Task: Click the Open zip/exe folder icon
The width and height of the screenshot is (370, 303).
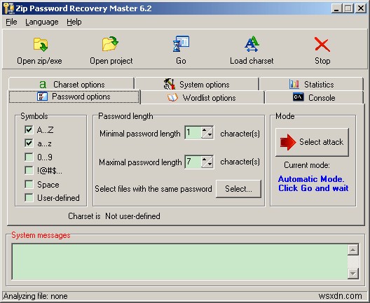Action: click(x=41, y=44)
